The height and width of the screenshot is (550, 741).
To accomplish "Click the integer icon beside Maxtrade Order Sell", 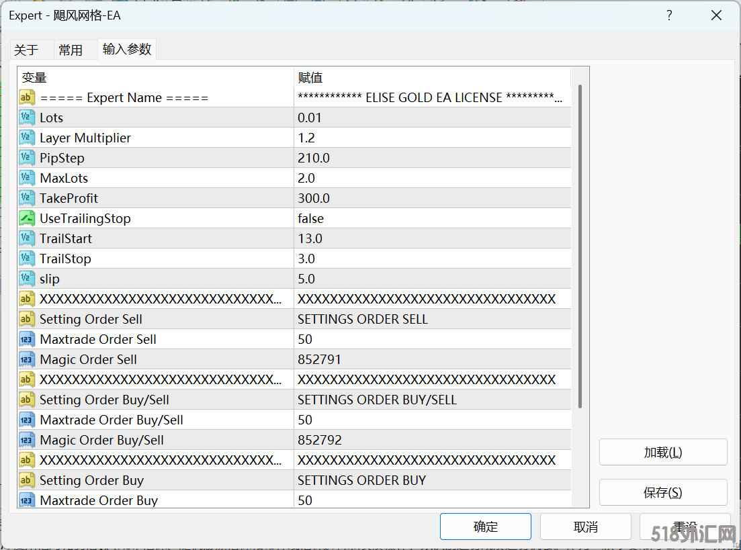I will tap(27, 339).
